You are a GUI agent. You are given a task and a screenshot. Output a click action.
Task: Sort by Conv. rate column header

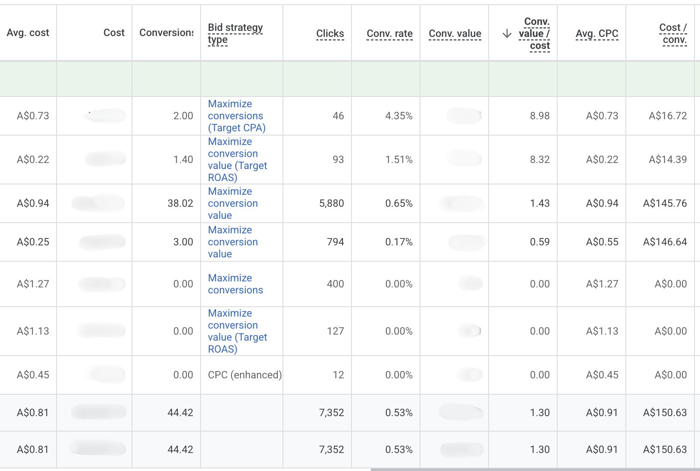pos(390,33)
